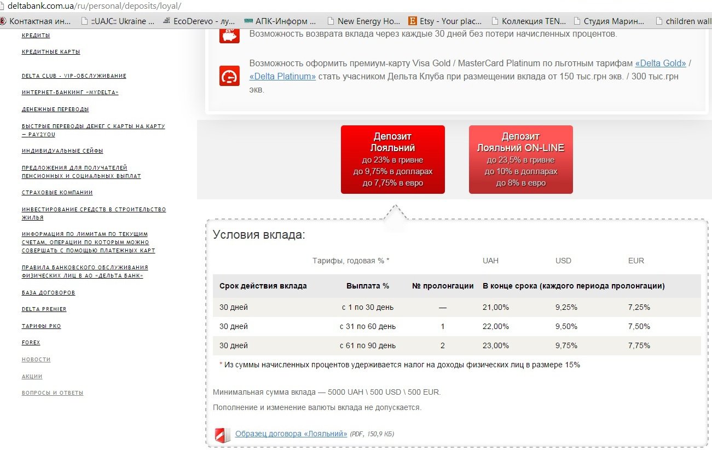Click the EcoDerevo bookmark icon
The height and width of the screenshot is (450, 712).
pyautogui.click(x=166, y=21)
